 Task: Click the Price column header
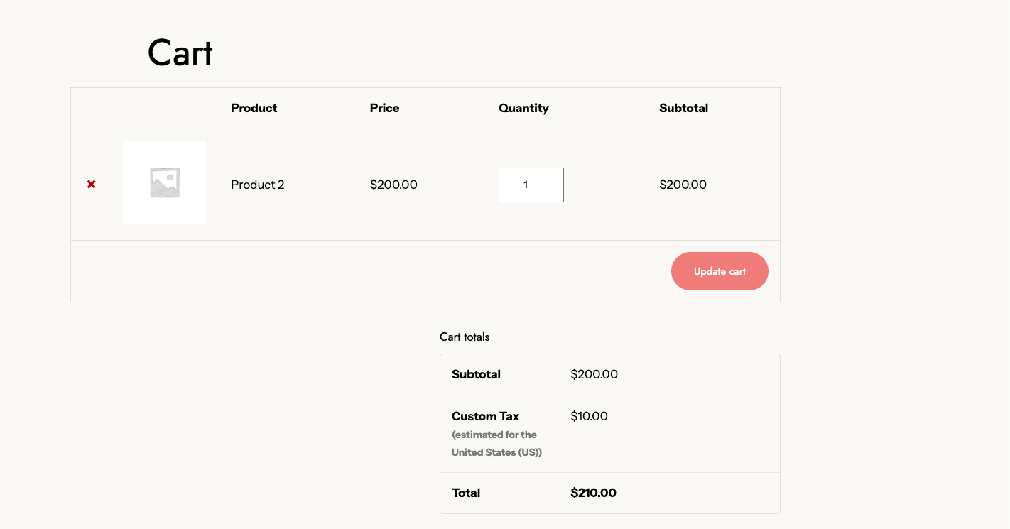pyautogui.click(x=384, y=108)
